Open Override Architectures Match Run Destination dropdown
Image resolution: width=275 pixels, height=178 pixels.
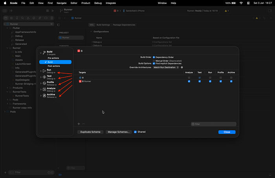pos(166,67)
